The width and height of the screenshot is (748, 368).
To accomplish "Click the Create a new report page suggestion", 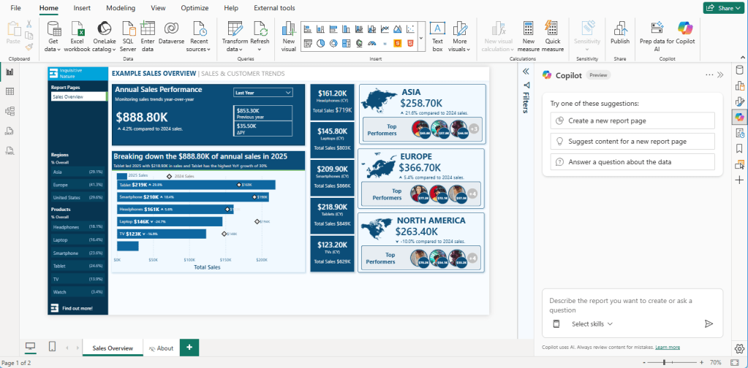I will 632,120.
